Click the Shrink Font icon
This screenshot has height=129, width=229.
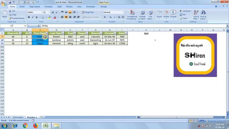[x=57, y=13]
